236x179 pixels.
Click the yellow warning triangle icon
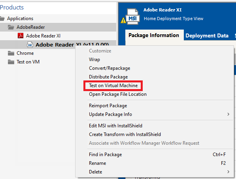coord(123,20)
